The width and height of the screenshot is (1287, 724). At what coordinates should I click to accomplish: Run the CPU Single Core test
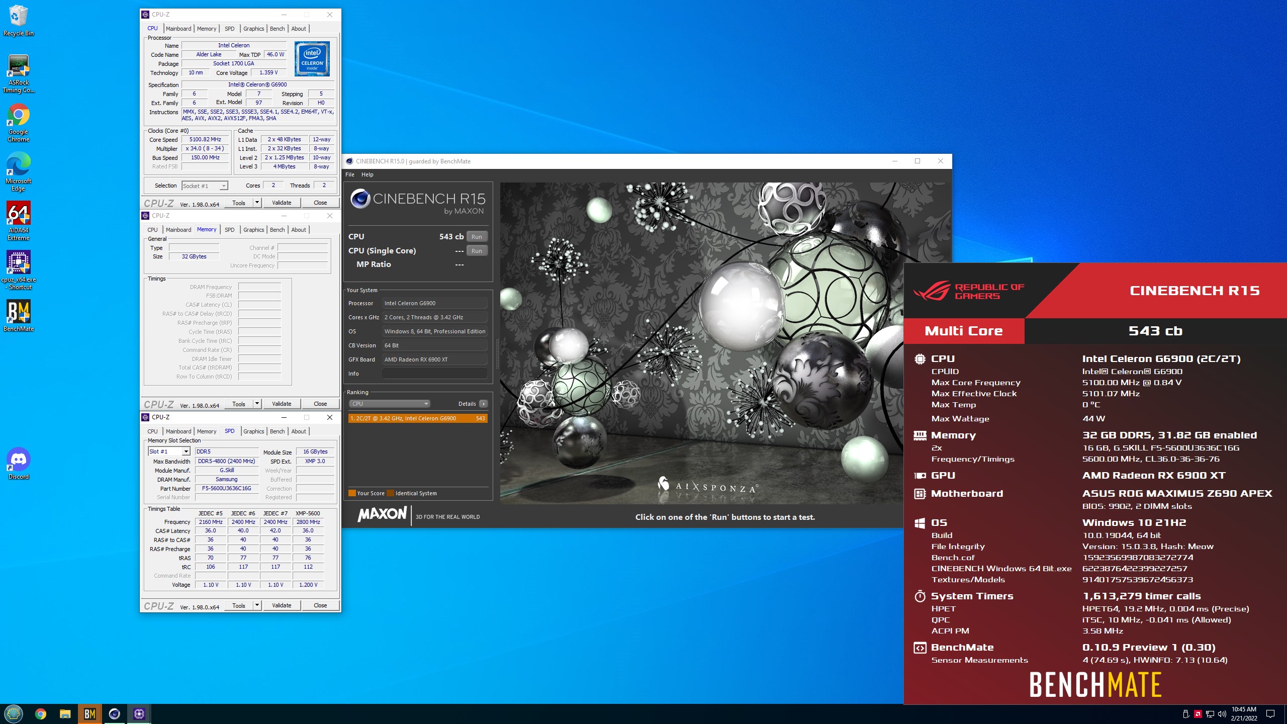tap(477, 251)
